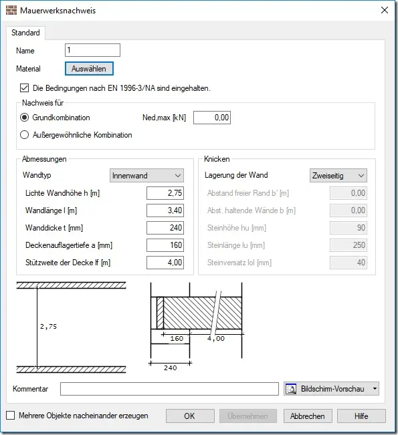This screenshot has width=398, height=435.
Task: Click into the Name input field
Action: pos(92,50)
